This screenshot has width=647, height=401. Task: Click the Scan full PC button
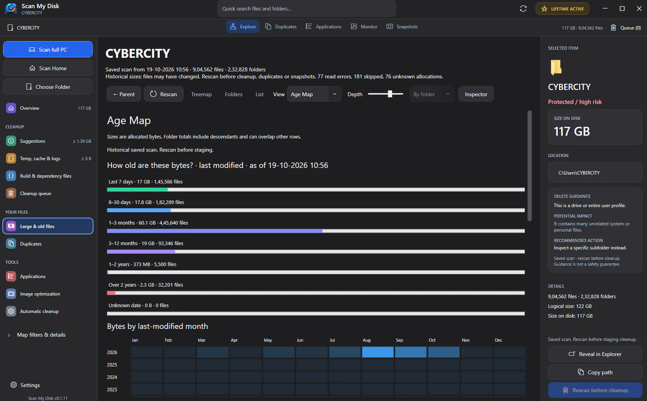tap(48, 50)
